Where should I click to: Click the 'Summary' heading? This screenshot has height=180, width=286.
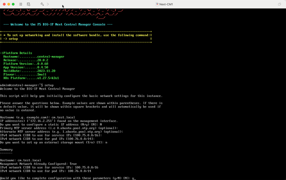point(6,149)
